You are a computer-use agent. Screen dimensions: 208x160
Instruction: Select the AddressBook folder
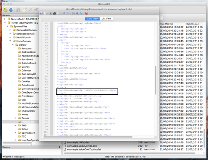coord(29,52)
